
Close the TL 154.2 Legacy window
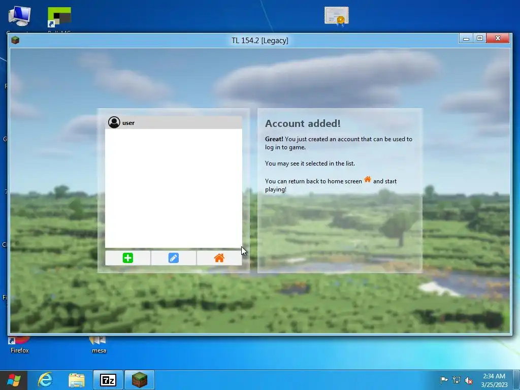coord(498,39)
